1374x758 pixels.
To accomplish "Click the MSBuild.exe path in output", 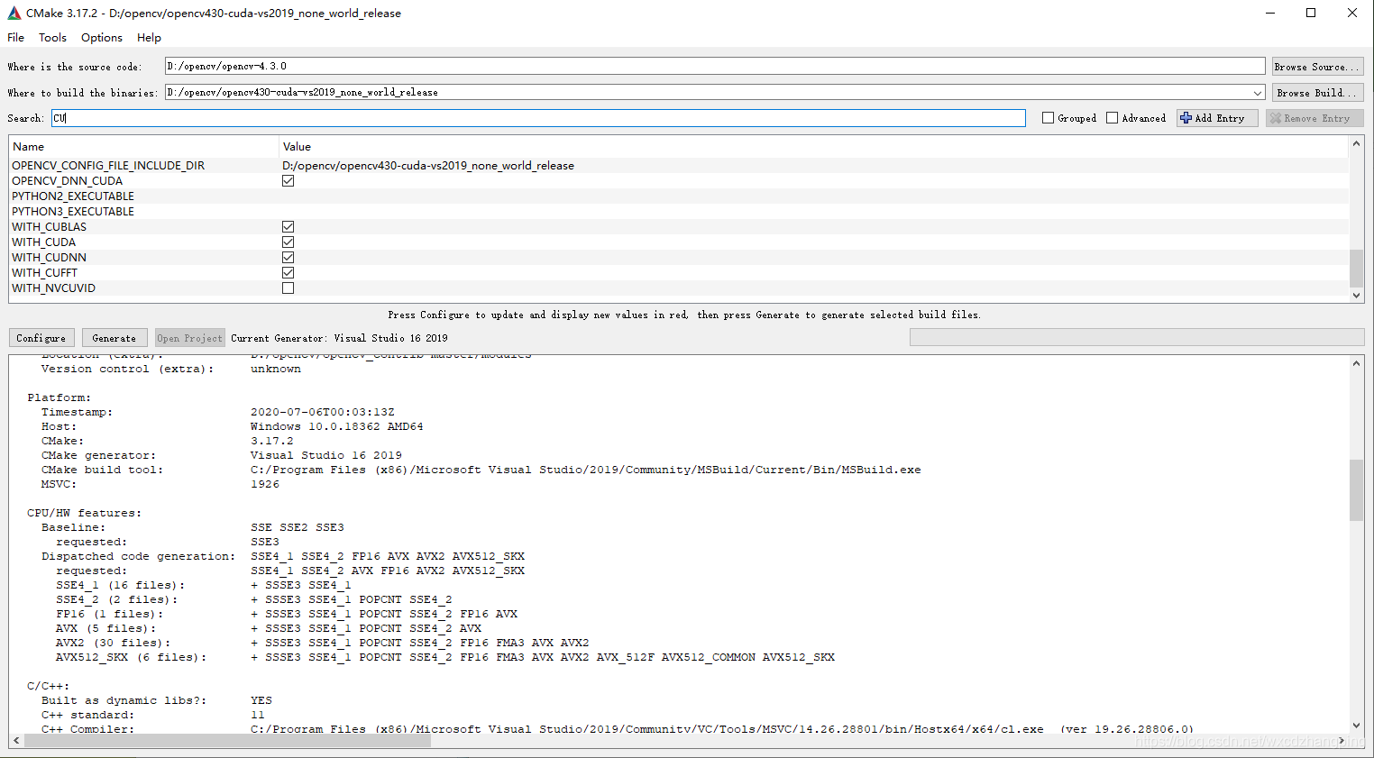I will (x=586, y=470).
